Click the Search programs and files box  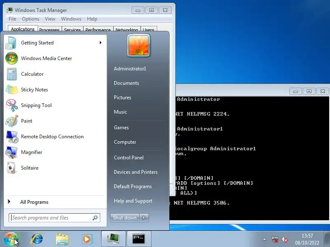(x=54, y=218)
